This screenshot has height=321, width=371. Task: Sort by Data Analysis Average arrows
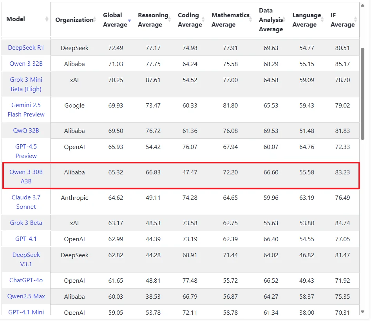284,20
